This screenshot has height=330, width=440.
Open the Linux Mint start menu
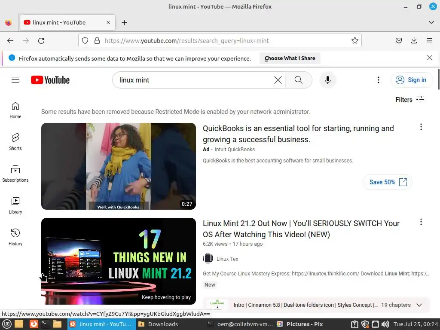tap(7, 324)
